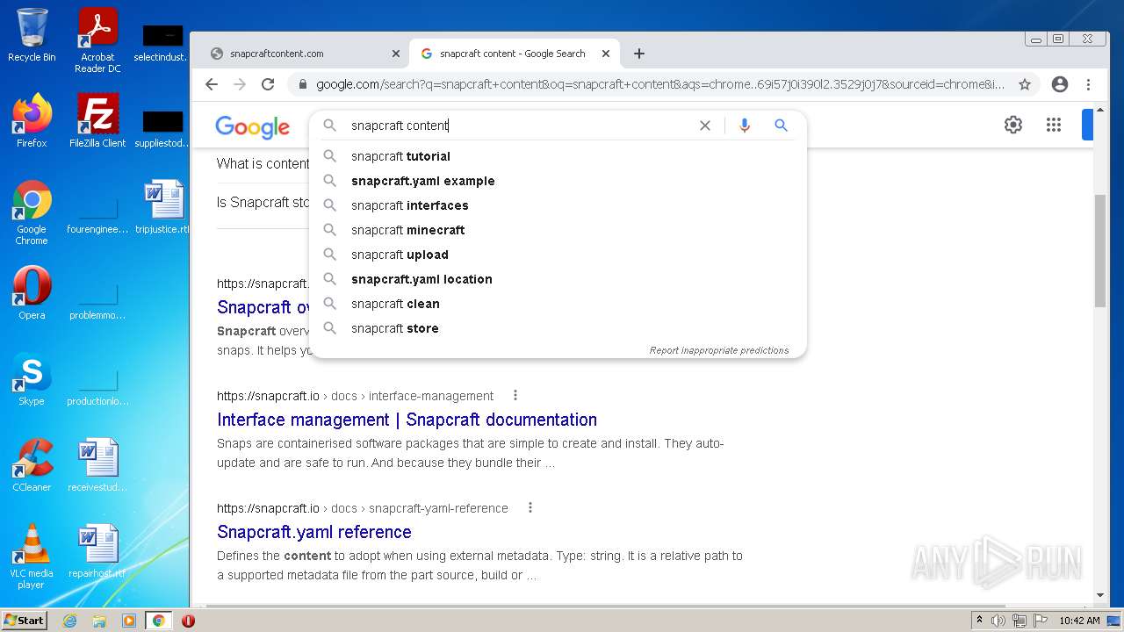Open Windows Media Player from taskbar
This screenshot has width=1124, height=632.
point(129,621)
